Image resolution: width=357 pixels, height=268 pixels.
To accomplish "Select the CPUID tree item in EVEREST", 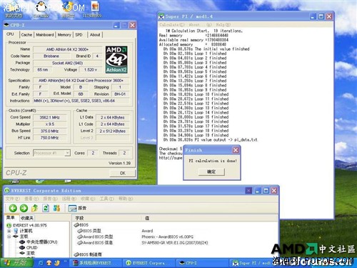I will point(29,247).
